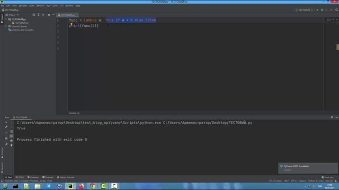Viewport: 339px width, 190px height.
Task: Open run configuration dropdown ТЕСТОВЫЙ
Action: click(x=304, y=10)
